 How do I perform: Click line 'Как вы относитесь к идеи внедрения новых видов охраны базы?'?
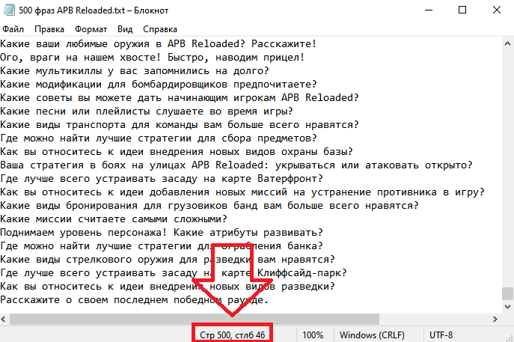pos(177,151)
